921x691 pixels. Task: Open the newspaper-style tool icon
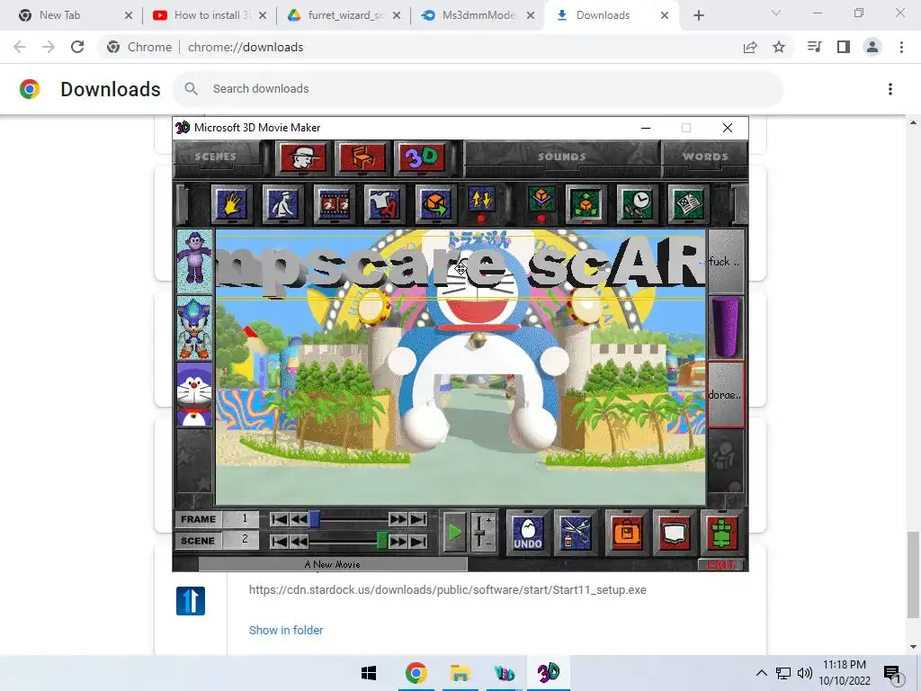click(688, 204)
